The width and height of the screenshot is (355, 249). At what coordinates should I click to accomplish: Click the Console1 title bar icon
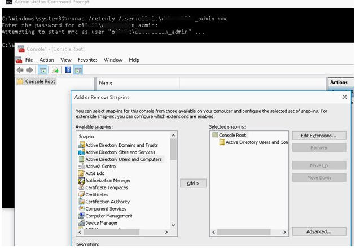point(21,49)
